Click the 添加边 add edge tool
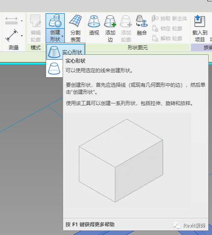Viewport: 212px width, 235px height. point(110,29)
